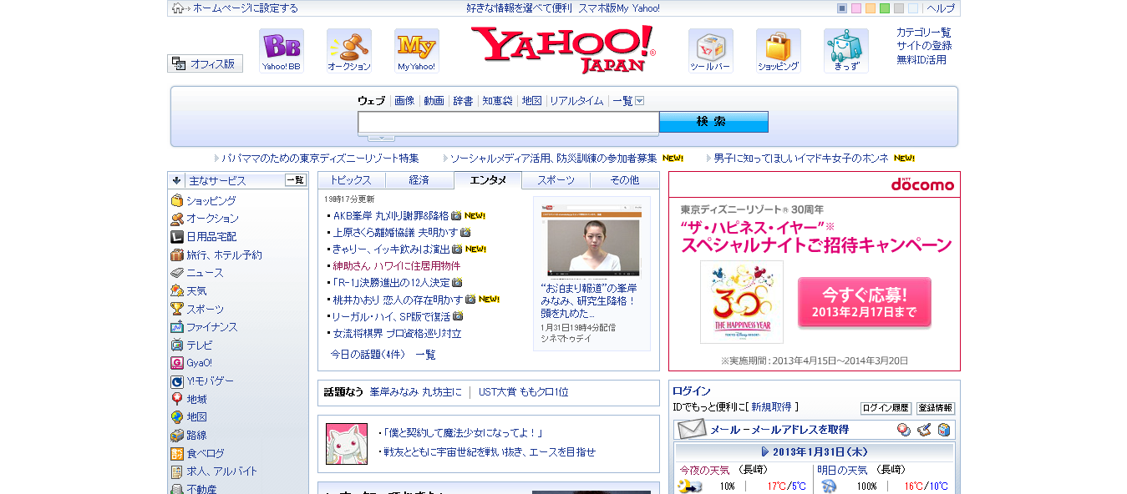The height and width of the screenshot is (494, 1127).
Task: Choose the green theme color swatch
Action: pyautogui.click(x=885, y=8)
